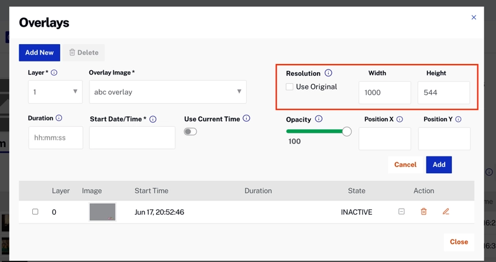Screen dimensions: 496x262
Task: Click the Duration info icon
Action: (x=59, y=118)
